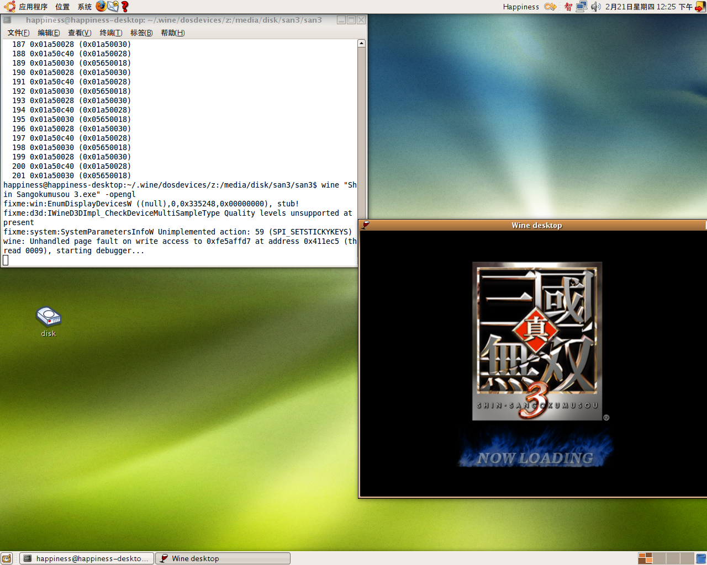
Task: Click the show desktop button in bottom panel
Action: pos(7,558)
